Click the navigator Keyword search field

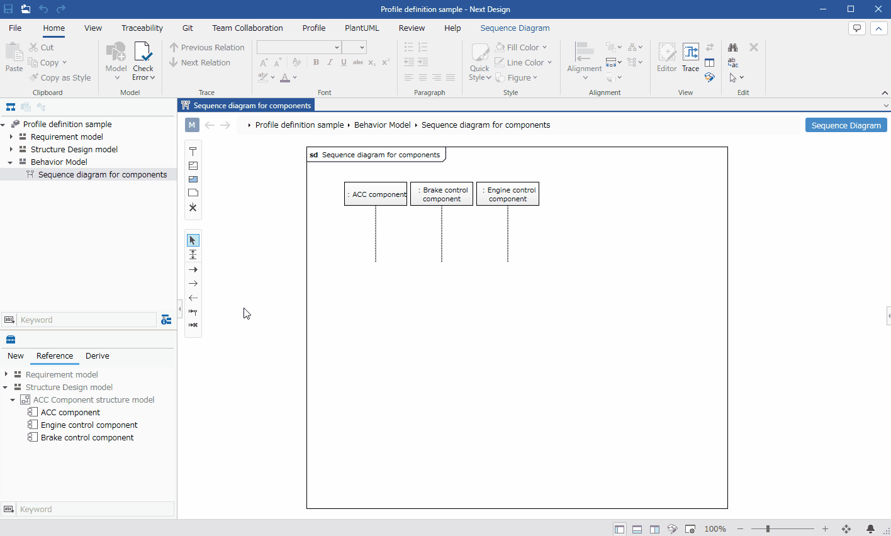coord(87,320)
